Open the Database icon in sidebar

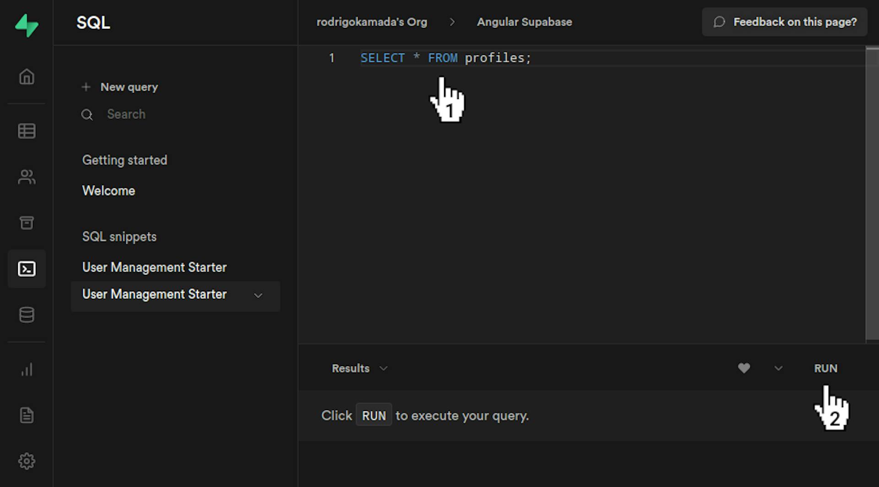pyautogui.click(x=27, y=315)
